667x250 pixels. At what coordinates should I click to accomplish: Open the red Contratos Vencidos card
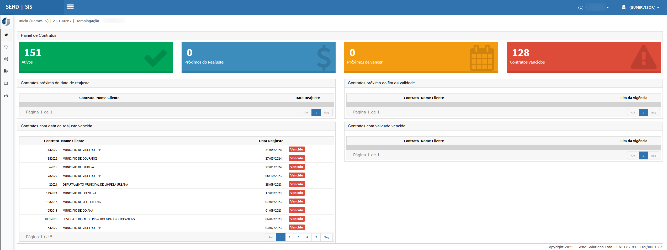(x=584, y=57)
